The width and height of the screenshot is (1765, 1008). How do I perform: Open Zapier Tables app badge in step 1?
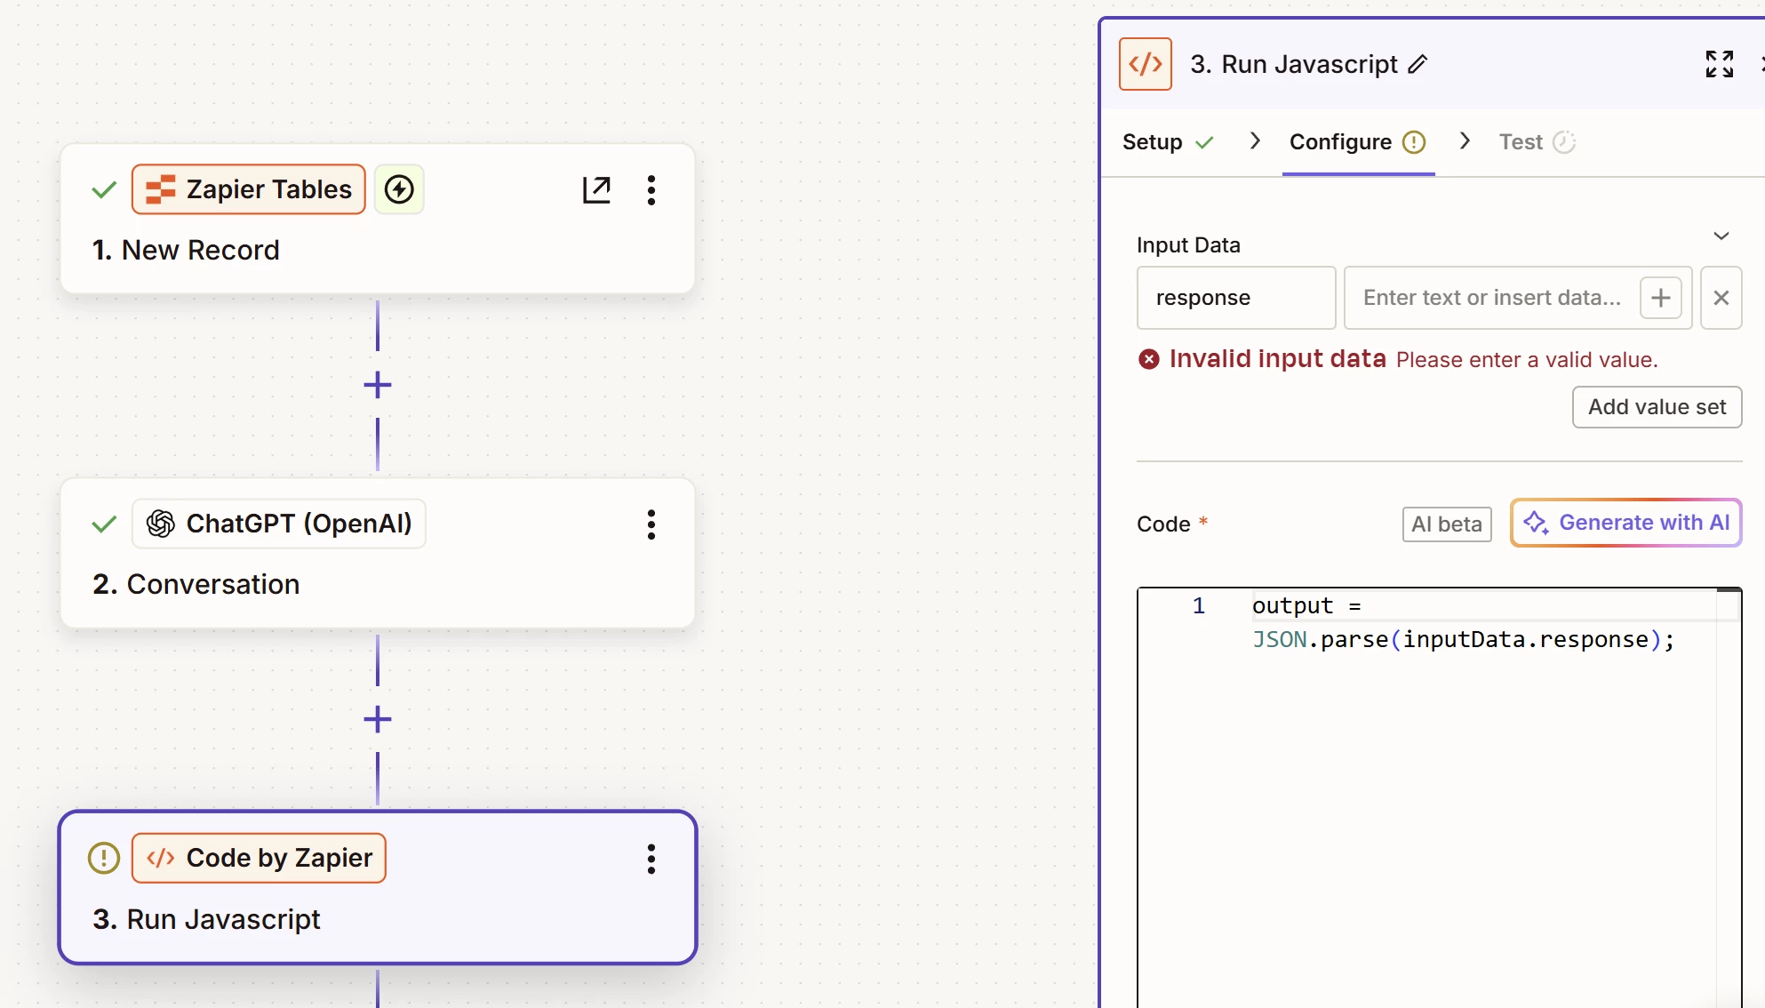(249, 189)
